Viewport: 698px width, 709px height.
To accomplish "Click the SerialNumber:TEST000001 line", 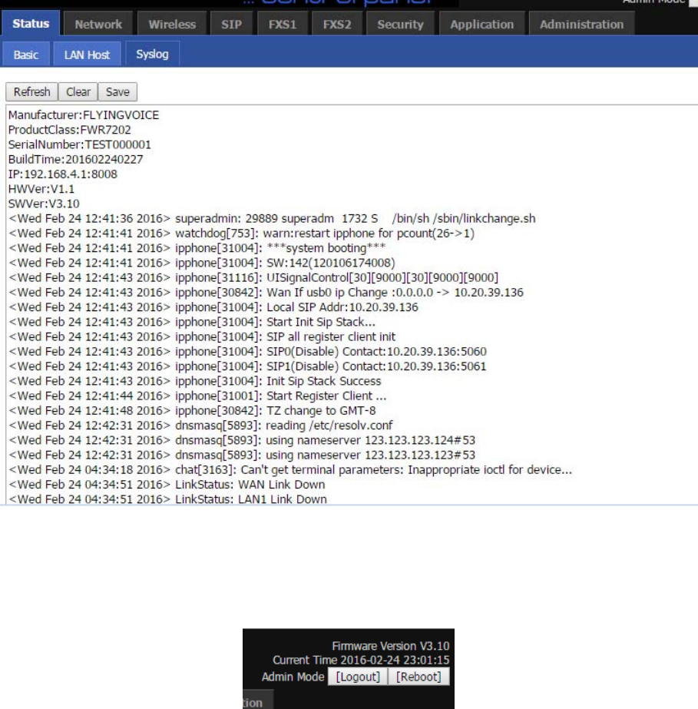I will tap(80, 144).
